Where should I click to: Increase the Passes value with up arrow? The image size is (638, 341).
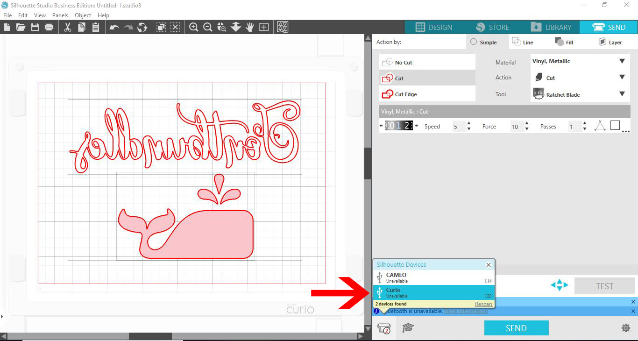pos(585,123)
